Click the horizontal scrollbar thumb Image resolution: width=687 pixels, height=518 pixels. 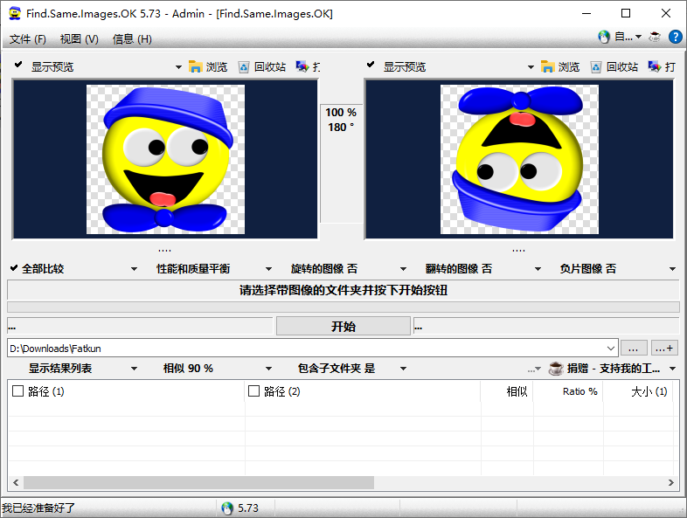pyautogui.click(x=199, y=482)
